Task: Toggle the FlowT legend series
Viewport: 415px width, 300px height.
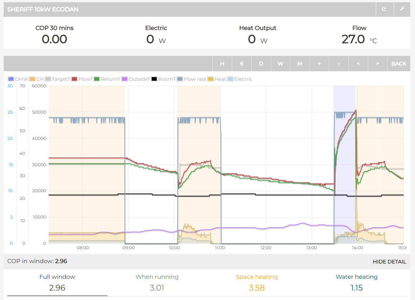Action: click(82, 79)
